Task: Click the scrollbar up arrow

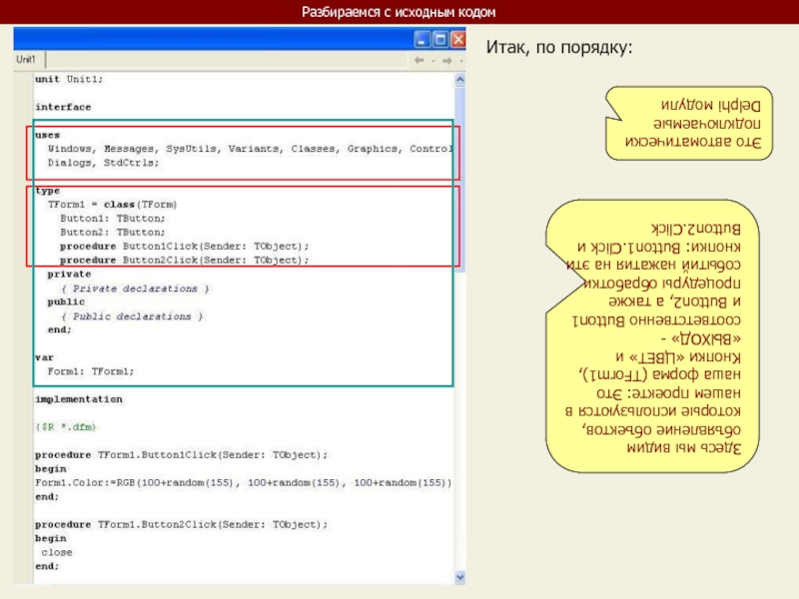Action: [x=459, y=80]
